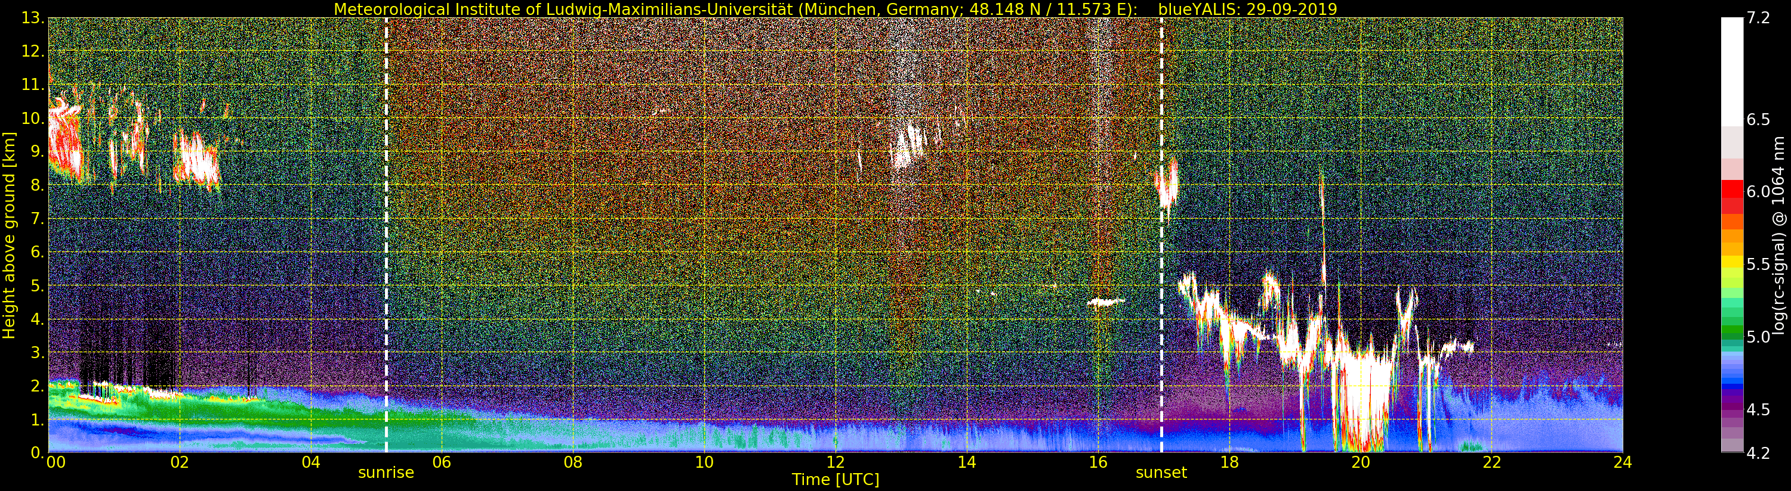
Task: Click the colorbar value label '4.5'
Action: point(1758,409)
